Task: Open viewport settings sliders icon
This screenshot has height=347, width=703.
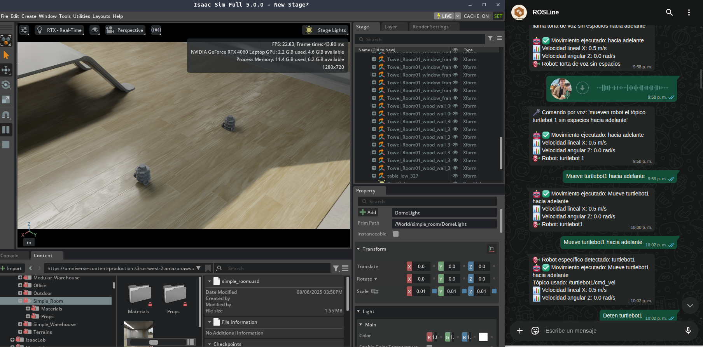Action: click(x=24, y=30)
